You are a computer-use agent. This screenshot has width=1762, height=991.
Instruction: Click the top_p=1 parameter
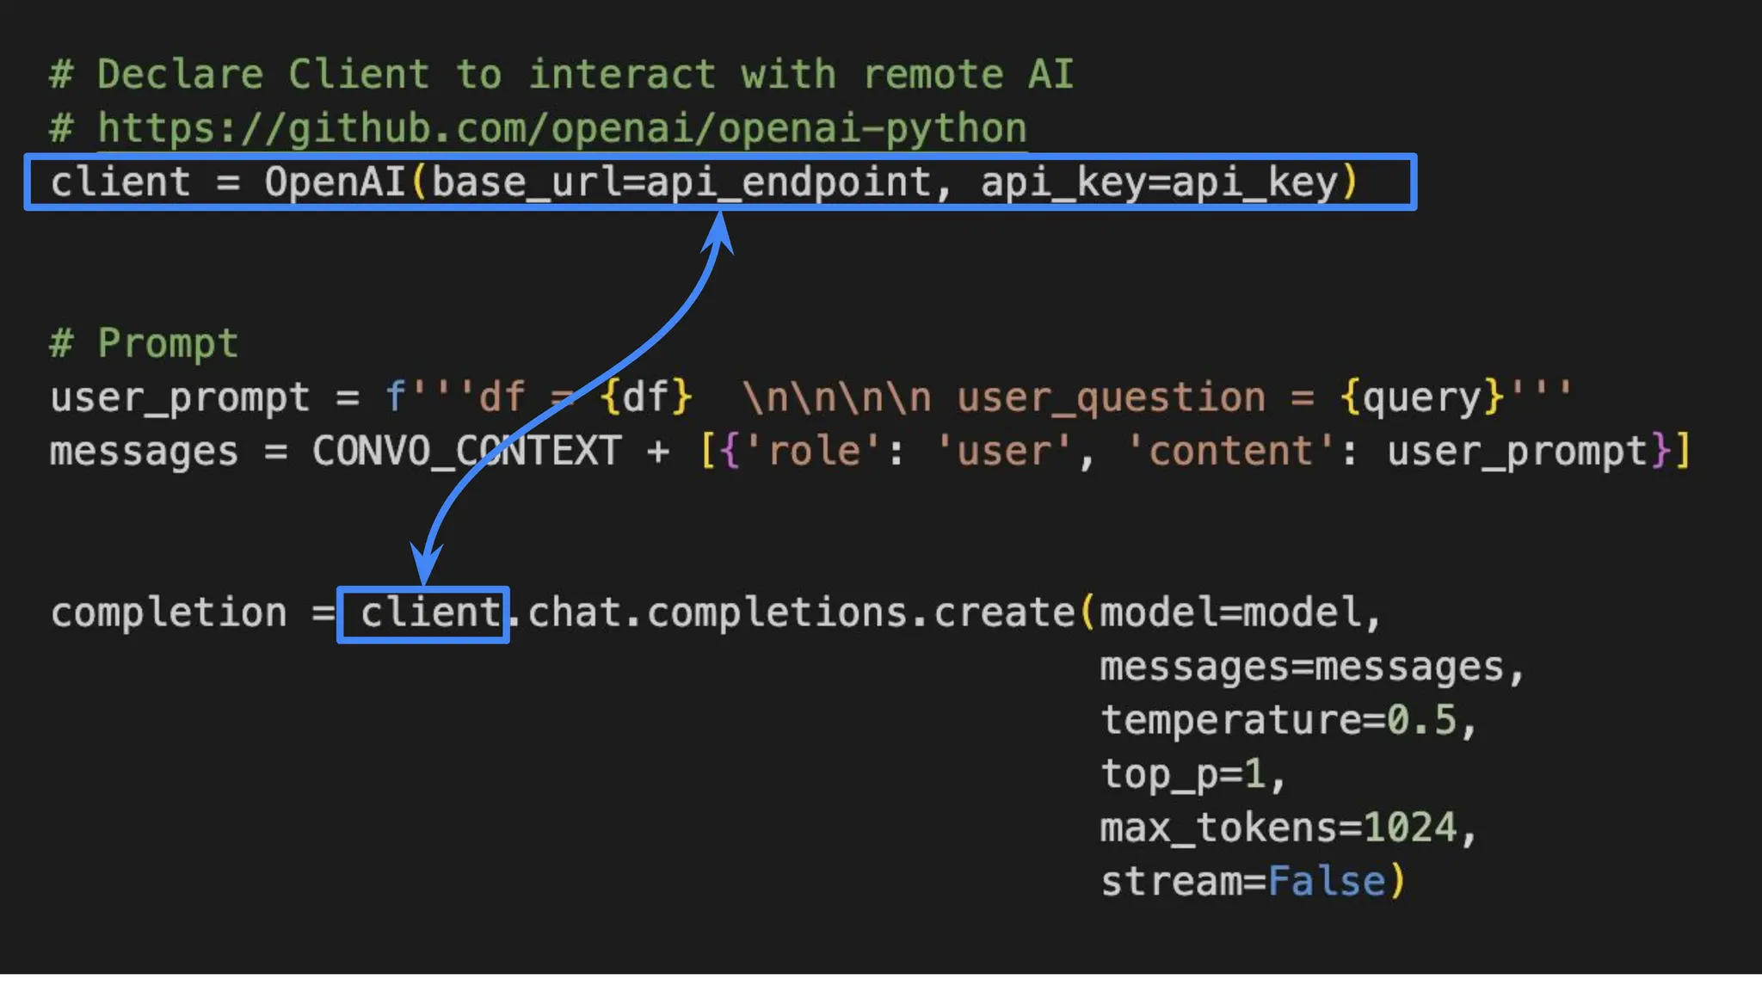[x=1183, y=774]
